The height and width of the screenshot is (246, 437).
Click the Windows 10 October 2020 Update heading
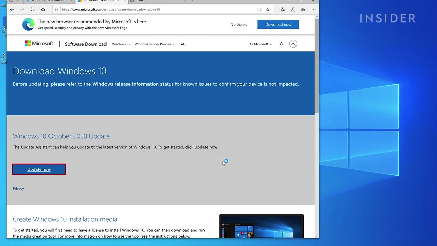coord(61,136)
